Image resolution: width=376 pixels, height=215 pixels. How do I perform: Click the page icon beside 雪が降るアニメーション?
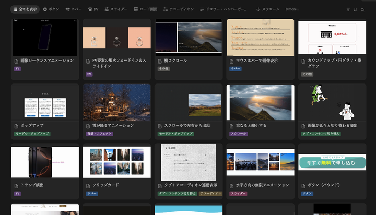tap(88, 126)
